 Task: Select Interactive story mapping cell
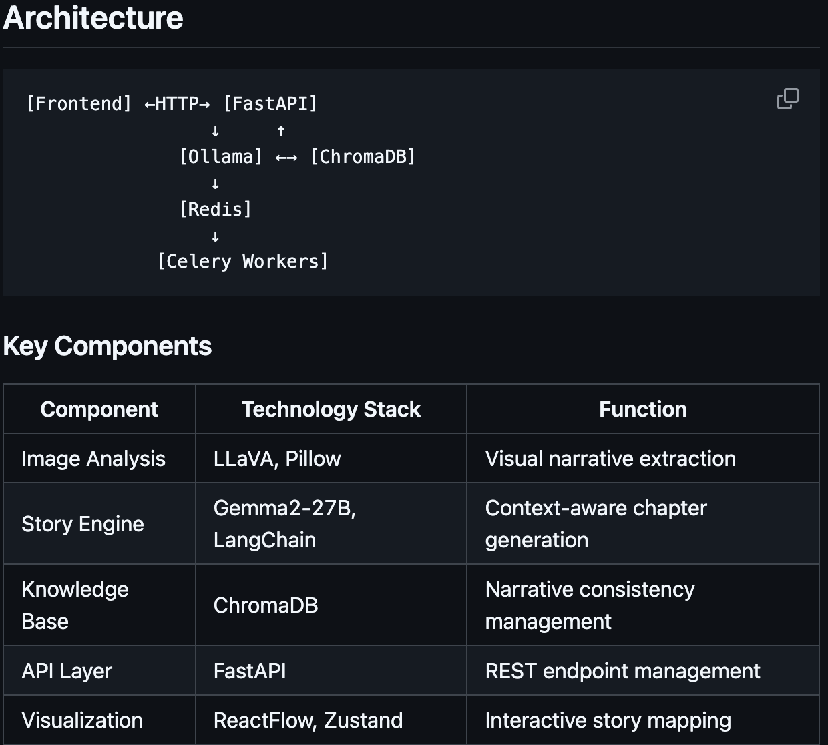(x=643, y=720)
